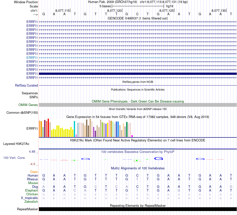Open Multiz Alignments of 100 Vertebrates title
This screenshot has width=237, height=215.
coord(138,168)
